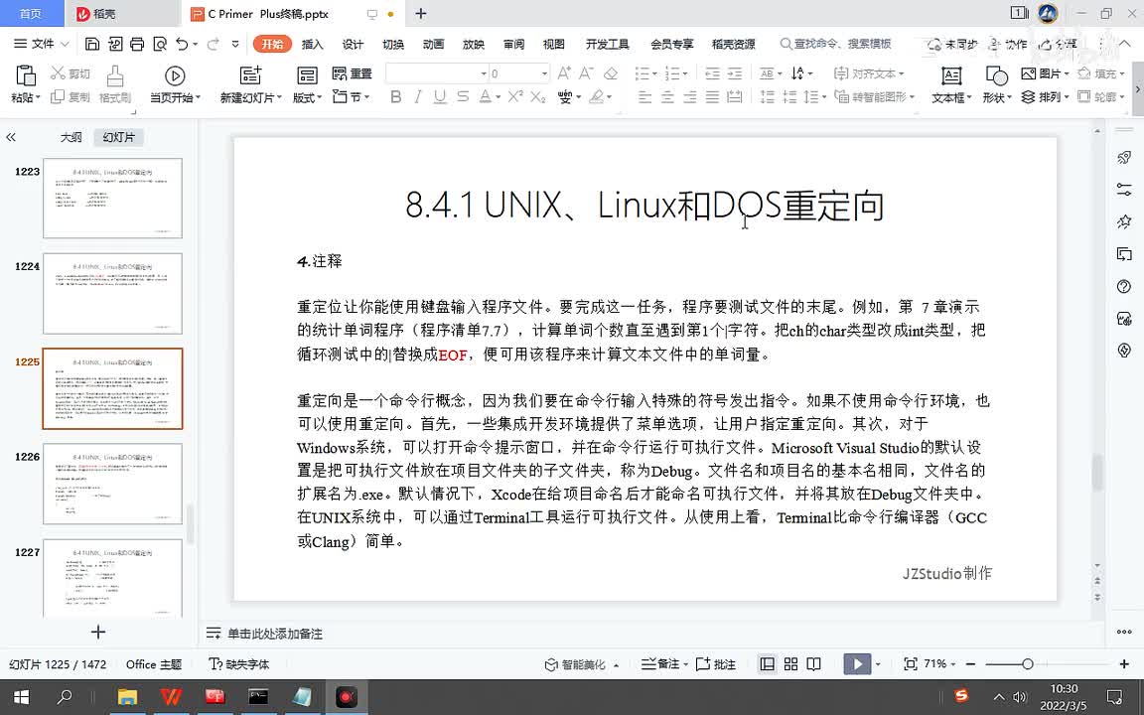
Task: Open Print Preview from the quick access toolbar
Action: pyautogui.click(x=160, y=44)
